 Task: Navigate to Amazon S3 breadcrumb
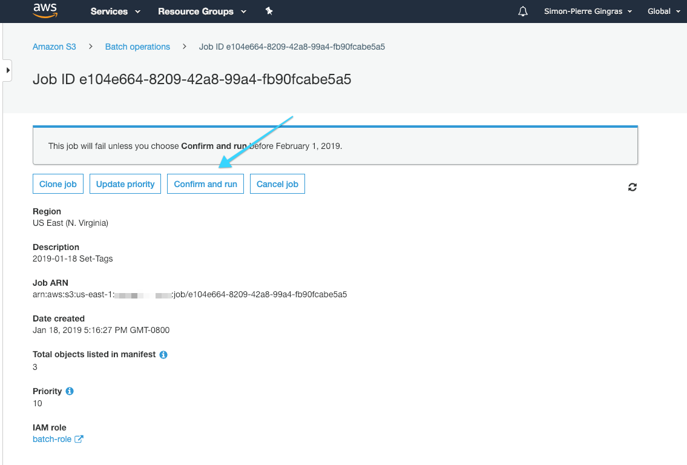pos(54,47)
